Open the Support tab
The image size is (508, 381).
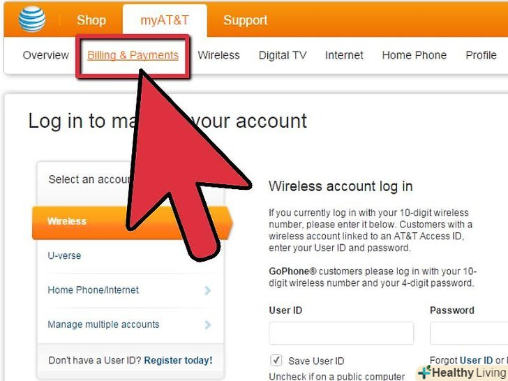[245, 20]
